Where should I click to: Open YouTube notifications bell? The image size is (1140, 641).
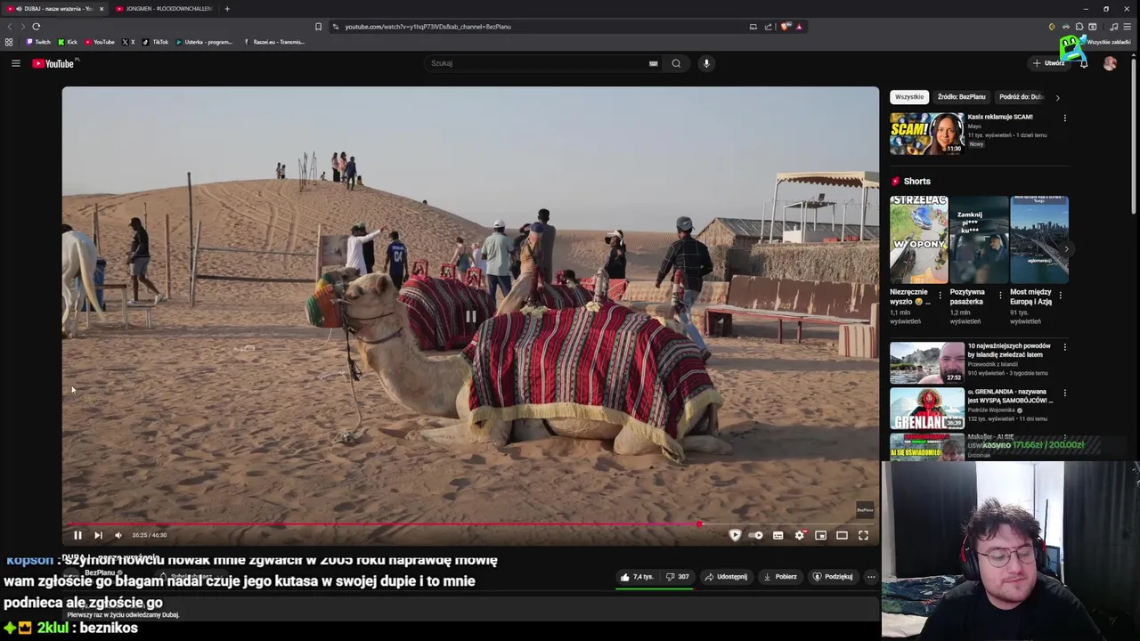click(1084, 63)
